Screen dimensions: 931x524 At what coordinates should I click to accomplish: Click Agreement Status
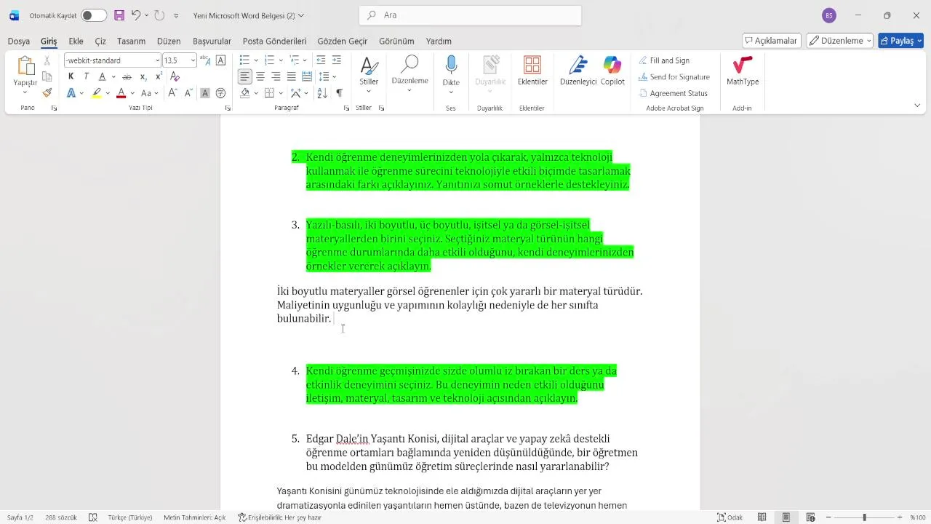(673, 93)
